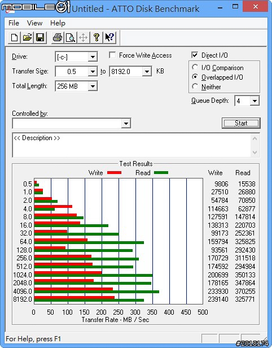Click read value 325825 for 64.0
272x348 pixels.
[x=245, y=241]
